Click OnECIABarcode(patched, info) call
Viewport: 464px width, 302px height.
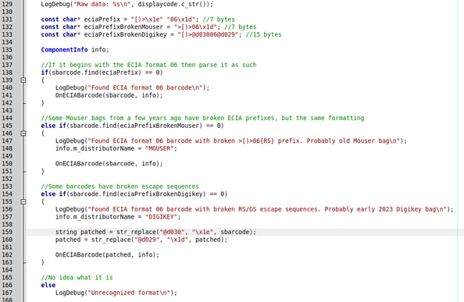coord(107,254)
